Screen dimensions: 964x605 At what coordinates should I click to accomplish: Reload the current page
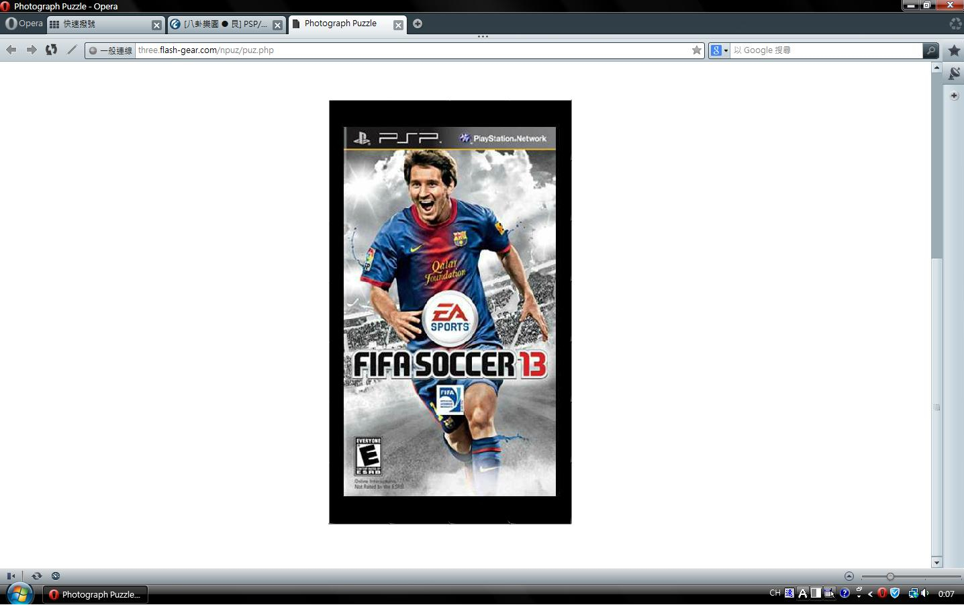(x=51, y=50)
